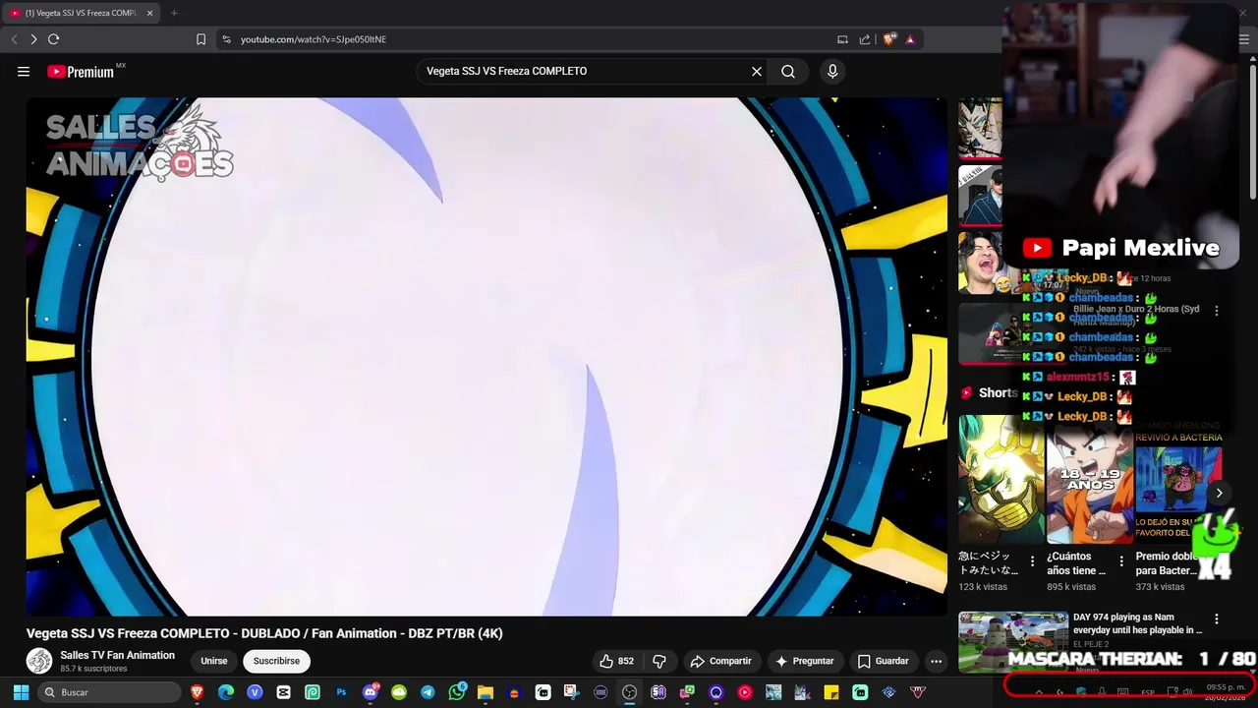This screenshot has height=708, width=1258.
Task: Open options menu for DAY 974 video
Action: pos(1217,619)
